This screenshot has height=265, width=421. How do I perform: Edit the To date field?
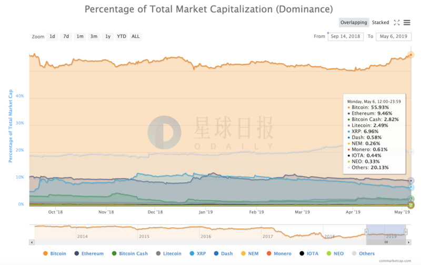[x=393, y=36]
